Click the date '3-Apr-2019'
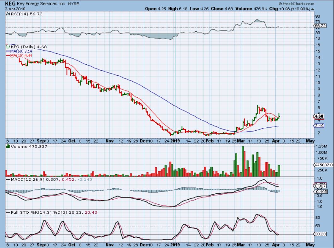Image resolution: width=334 pixels, height=248 pixels. pyautogui.click(x=15, y=9)
